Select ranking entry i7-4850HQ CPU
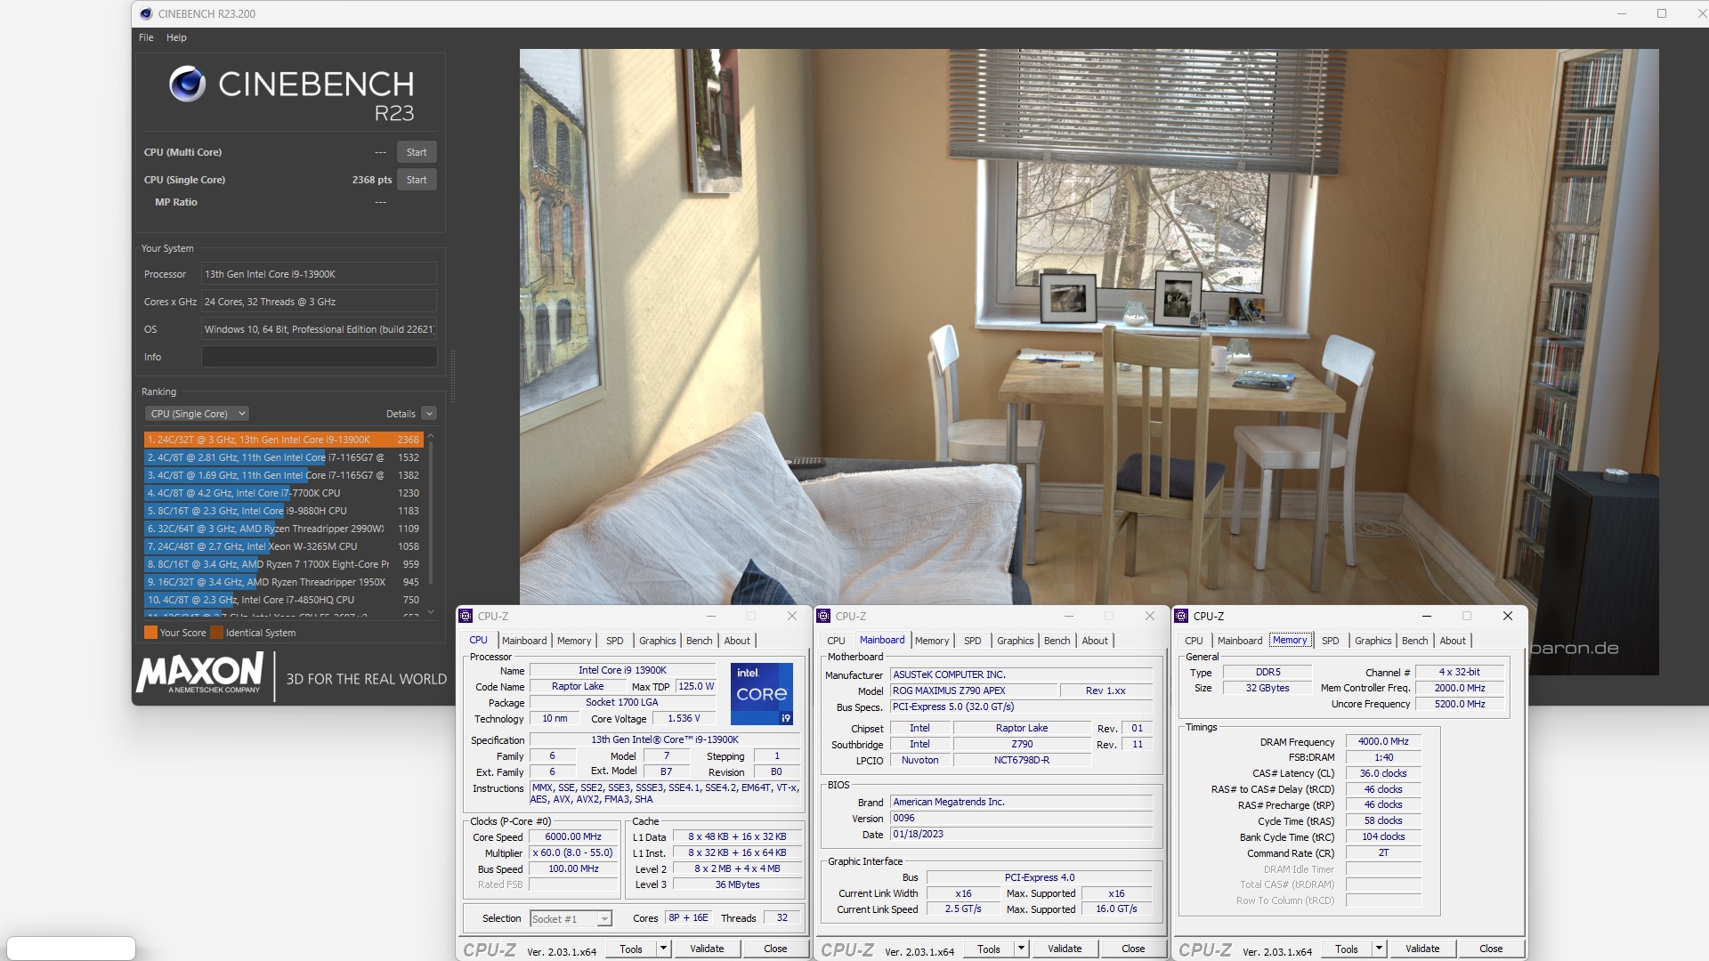 [283, 600]
